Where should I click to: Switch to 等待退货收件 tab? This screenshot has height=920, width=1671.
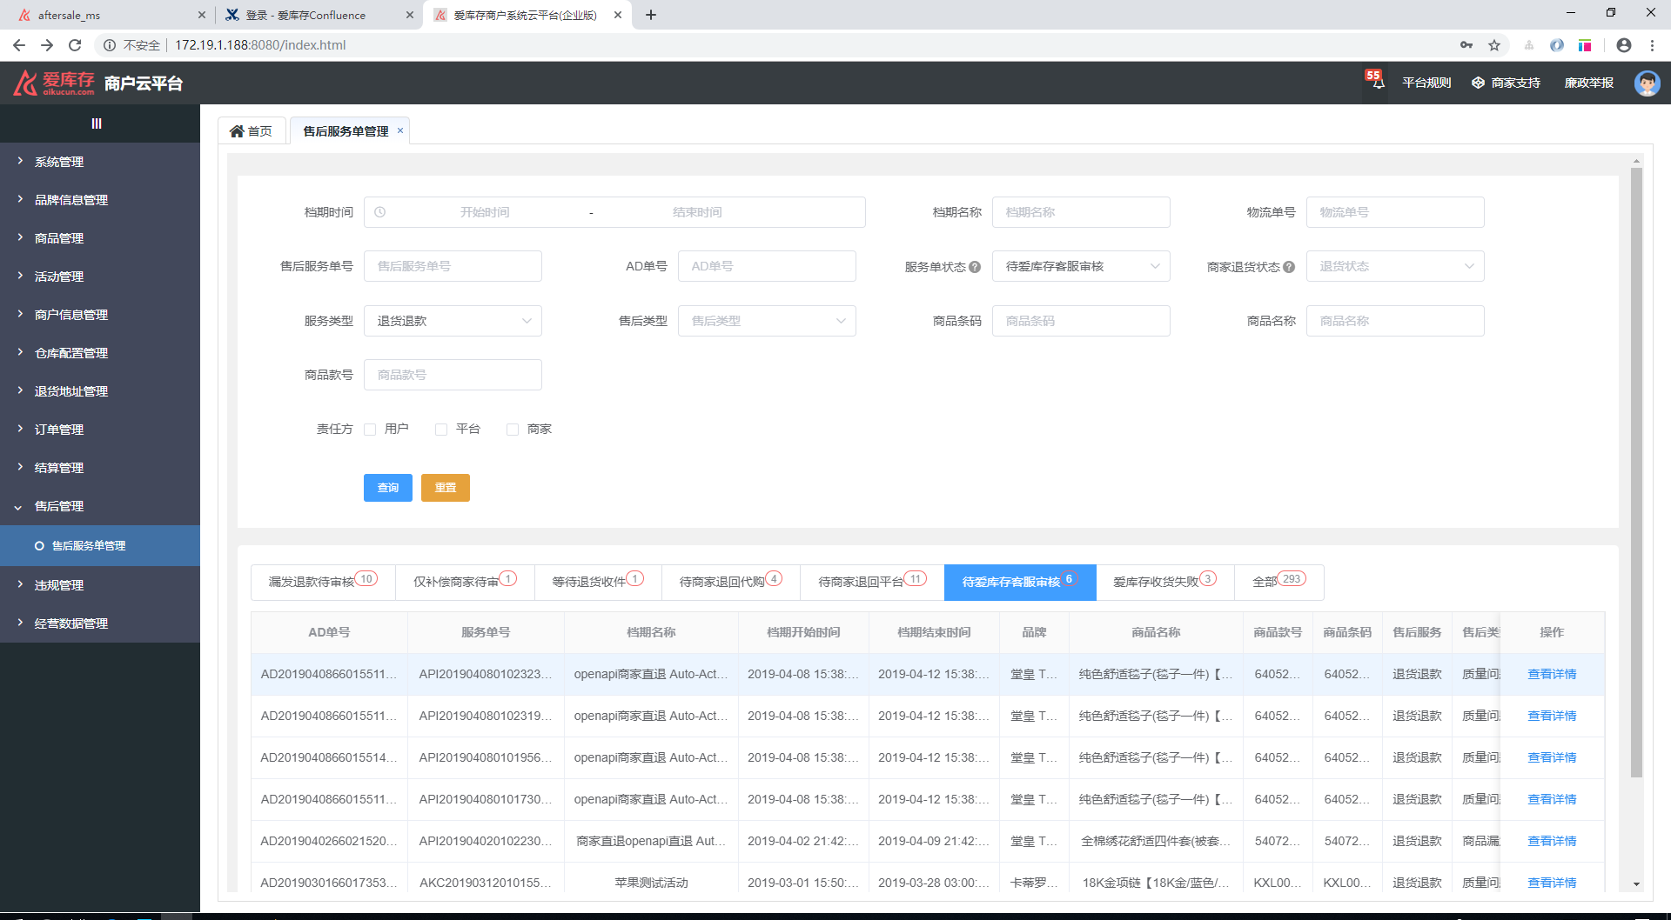(x=598, y=582)
